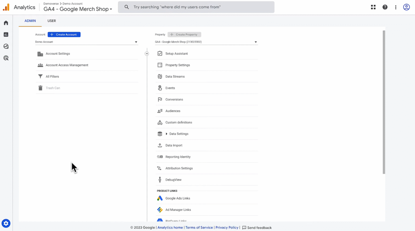
Task: Click the Audiences icon
Action: pos(160,111)
